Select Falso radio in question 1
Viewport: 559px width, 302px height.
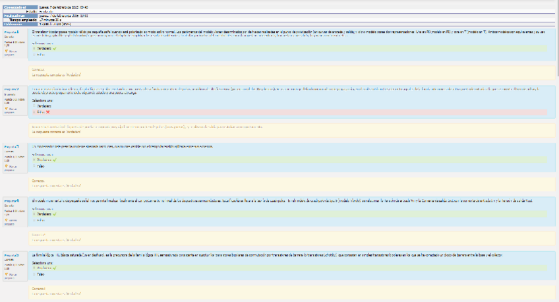34,55
